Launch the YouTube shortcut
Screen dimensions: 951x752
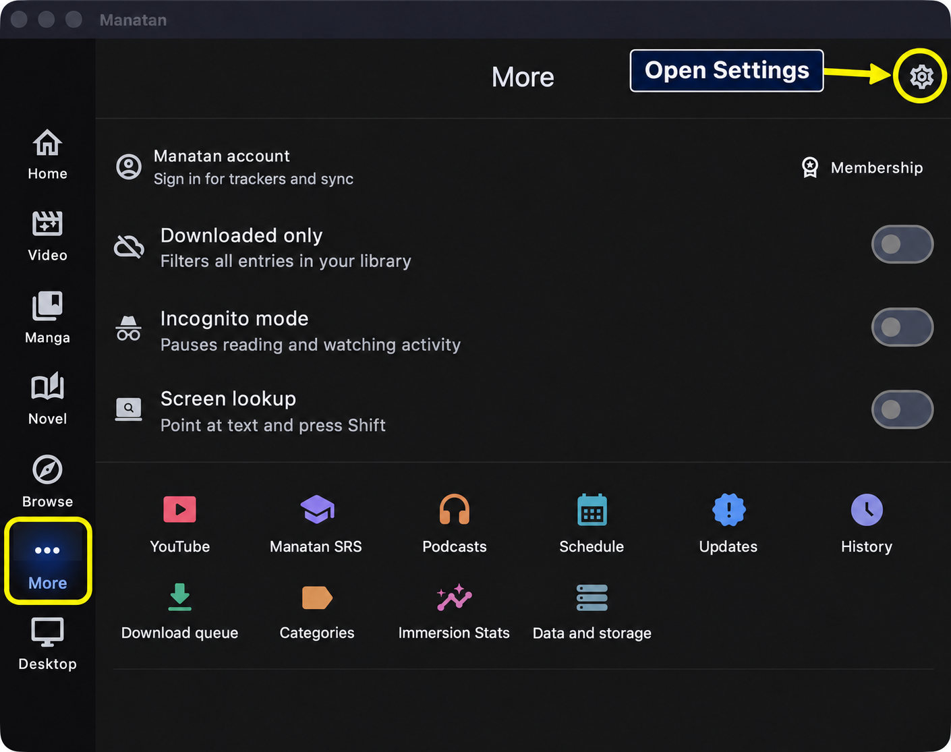[x=179, y=524]
